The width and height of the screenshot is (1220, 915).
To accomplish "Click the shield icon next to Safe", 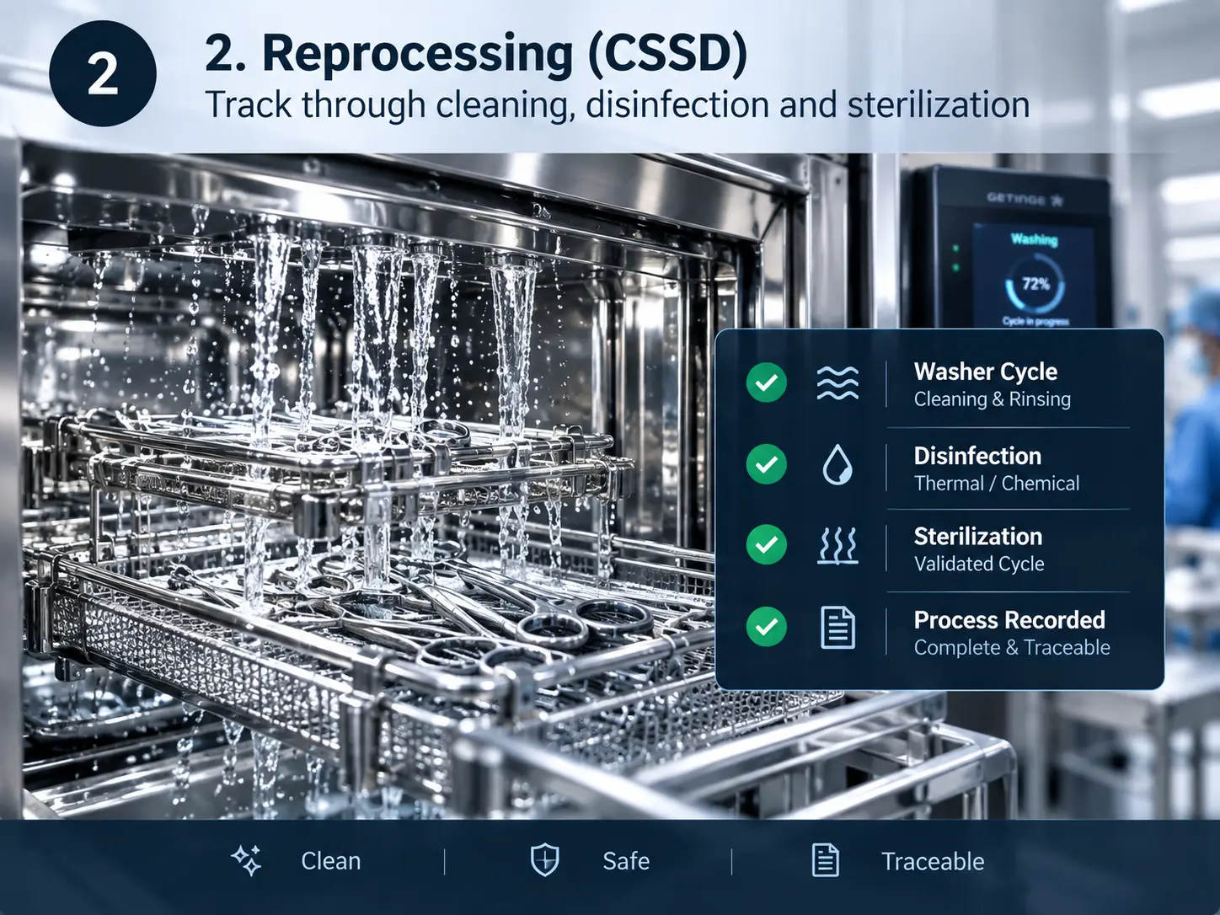I will [x=545, y=860].
